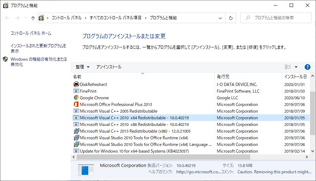Viewport: 316px width, 181px height.
Task: Click the Google Chrome icon in list
Action: pyautogui.click(x=76, y=98)
